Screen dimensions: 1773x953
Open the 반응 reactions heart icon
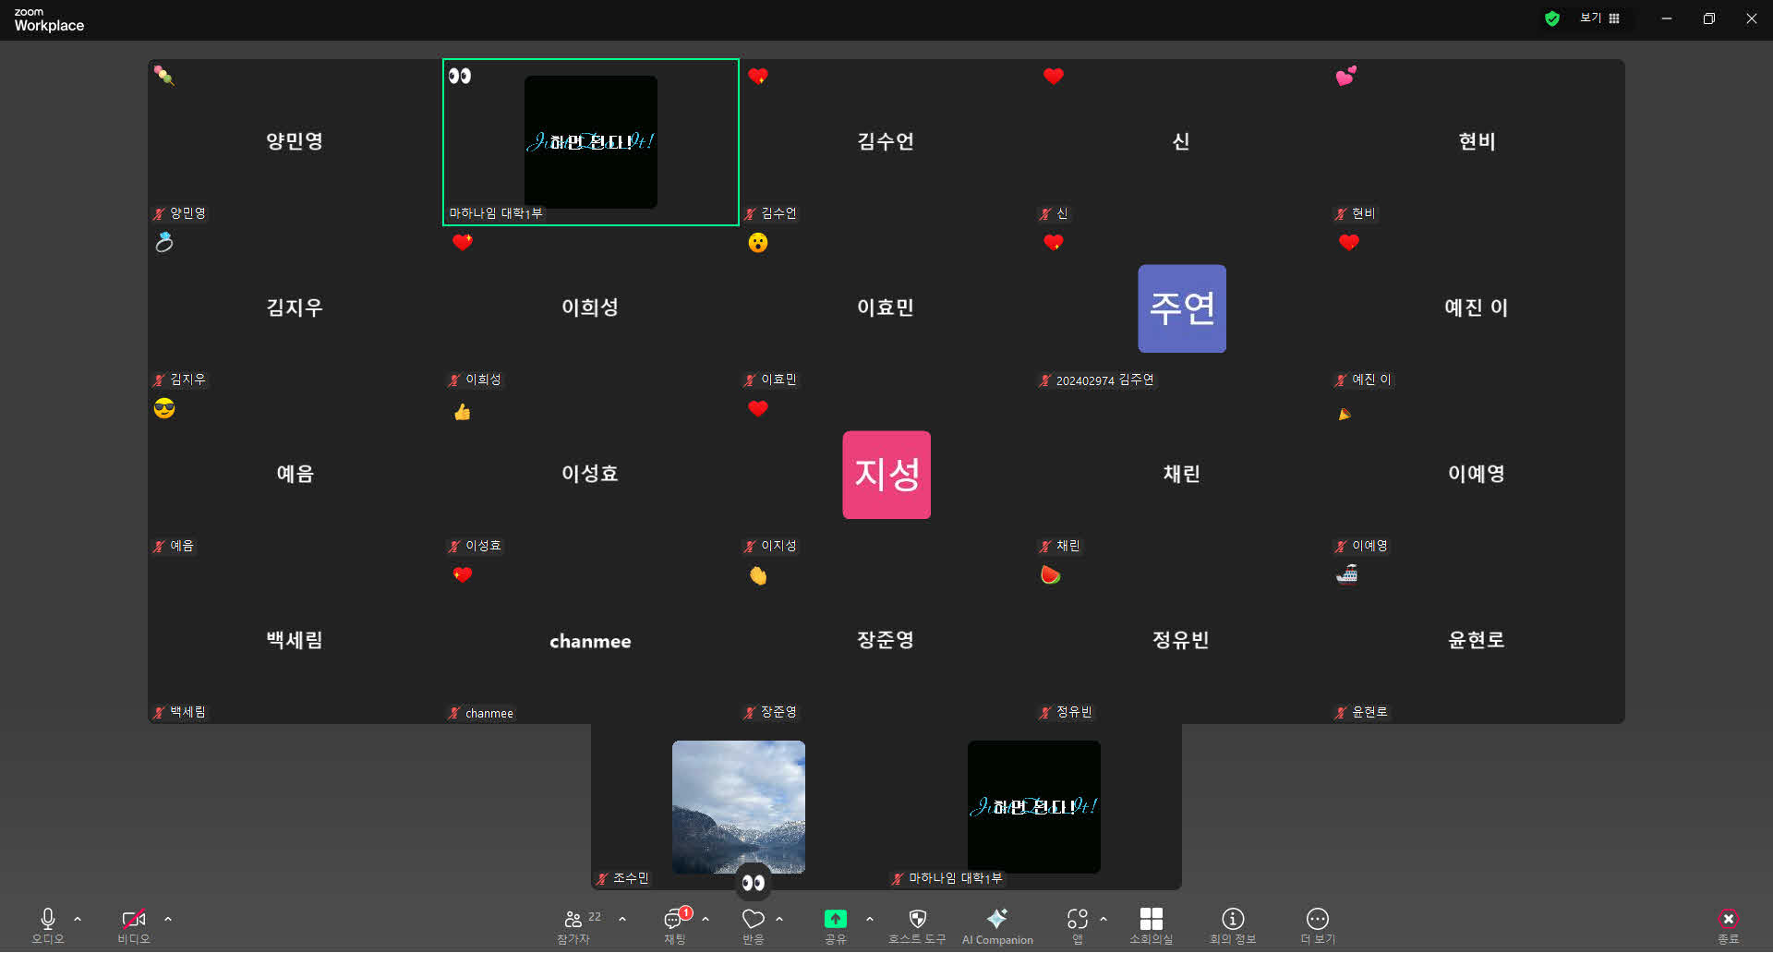click(x=754, y=919)
